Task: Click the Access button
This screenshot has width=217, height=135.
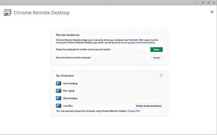Action: (157, 58)
